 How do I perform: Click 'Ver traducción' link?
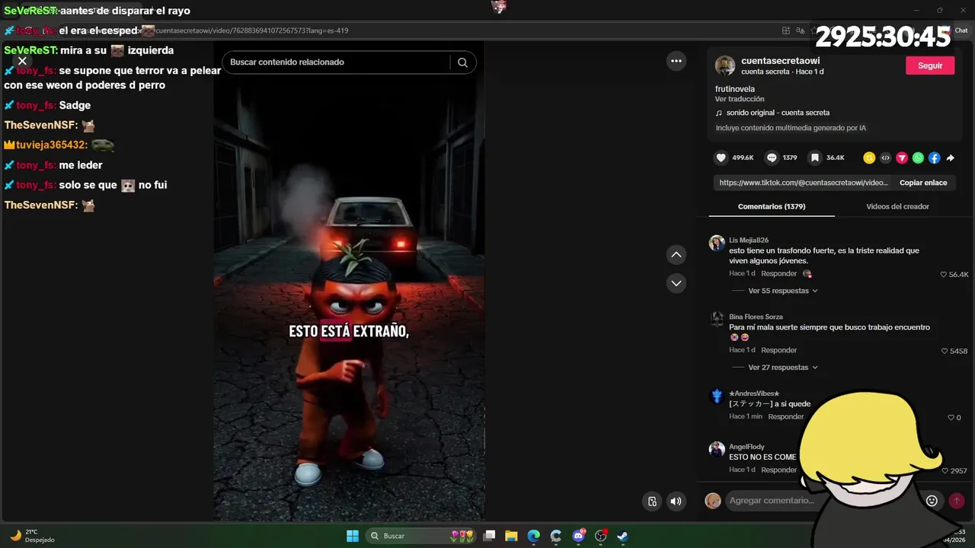740,99
